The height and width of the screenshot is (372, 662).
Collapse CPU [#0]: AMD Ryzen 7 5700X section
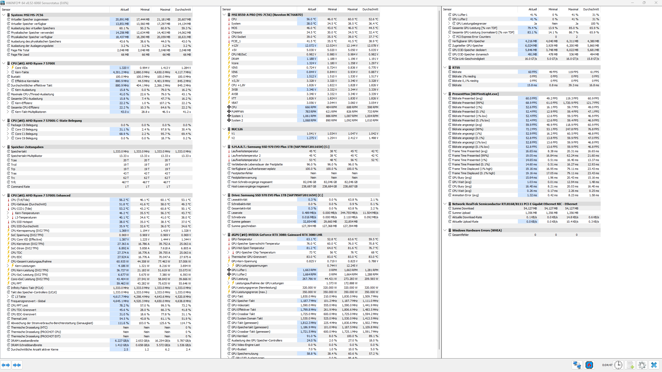tap(4, 63)
